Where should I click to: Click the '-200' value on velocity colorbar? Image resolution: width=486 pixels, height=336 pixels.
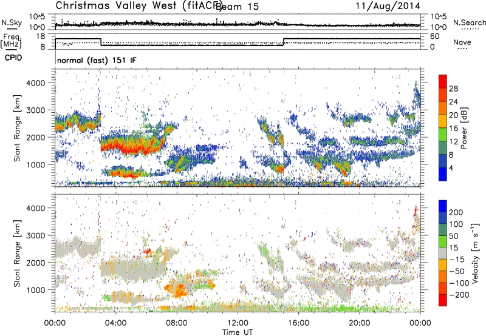tap(459, 295)
